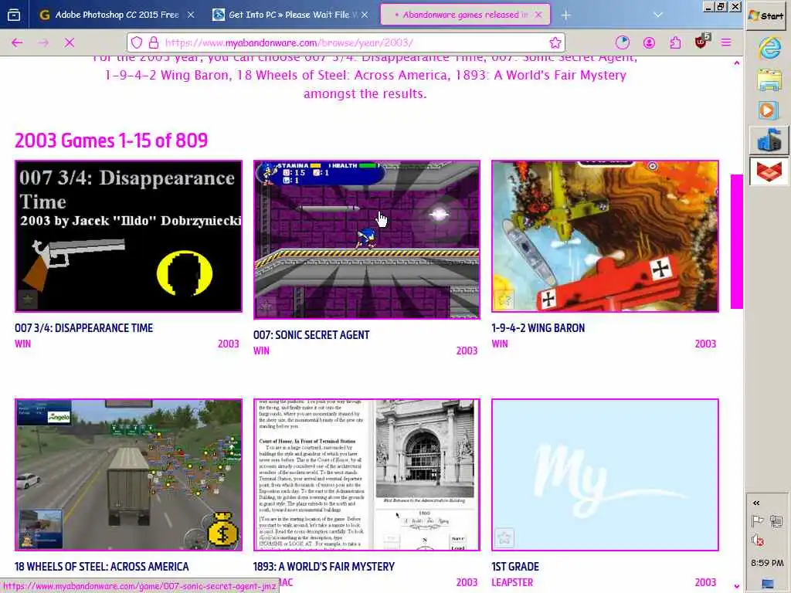Screen dimensions: 791x593
Task: Open the uBlock Origin extension icon
Action: point(701,42)
